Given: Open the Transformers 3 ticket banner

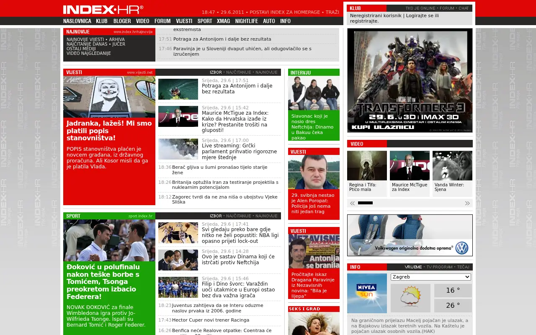Looking at the screenshot, I should pos(410,80).
